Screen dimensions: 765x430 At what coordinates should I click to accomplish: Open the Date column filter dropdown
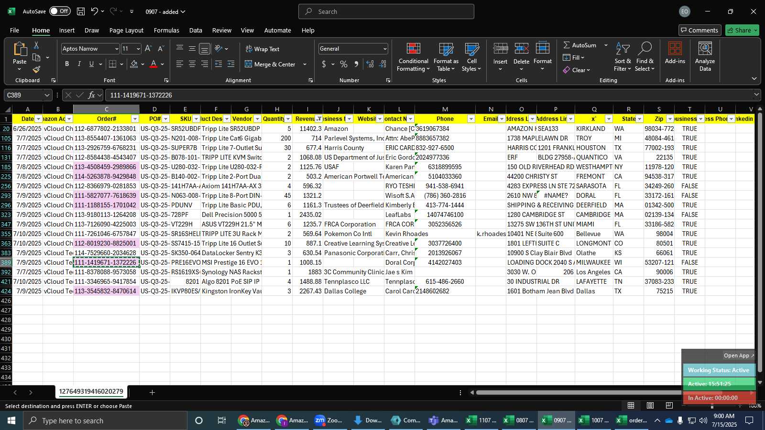[38, 119]
